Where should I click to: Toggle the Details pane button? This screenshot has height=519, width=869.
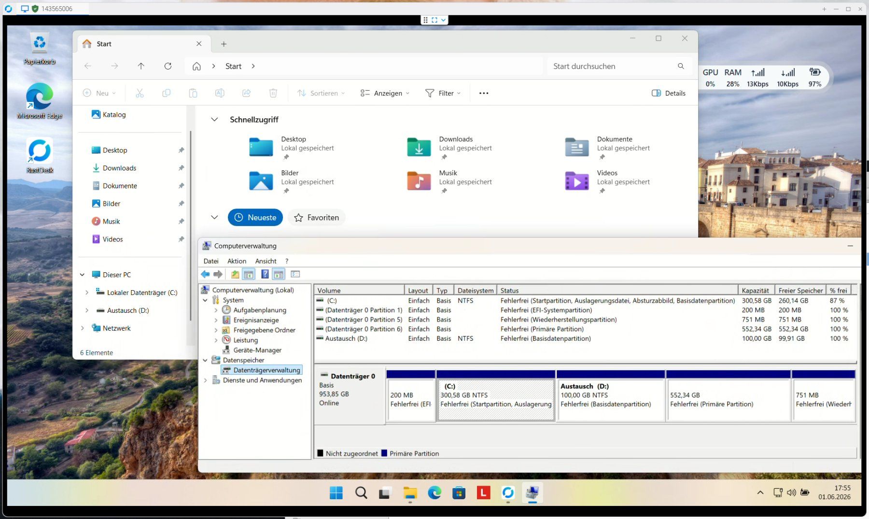[669, 93]
